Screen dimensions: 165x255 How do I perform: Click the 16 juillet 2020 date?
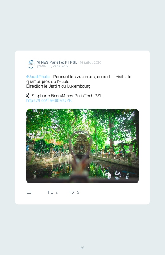coord(90,63)
